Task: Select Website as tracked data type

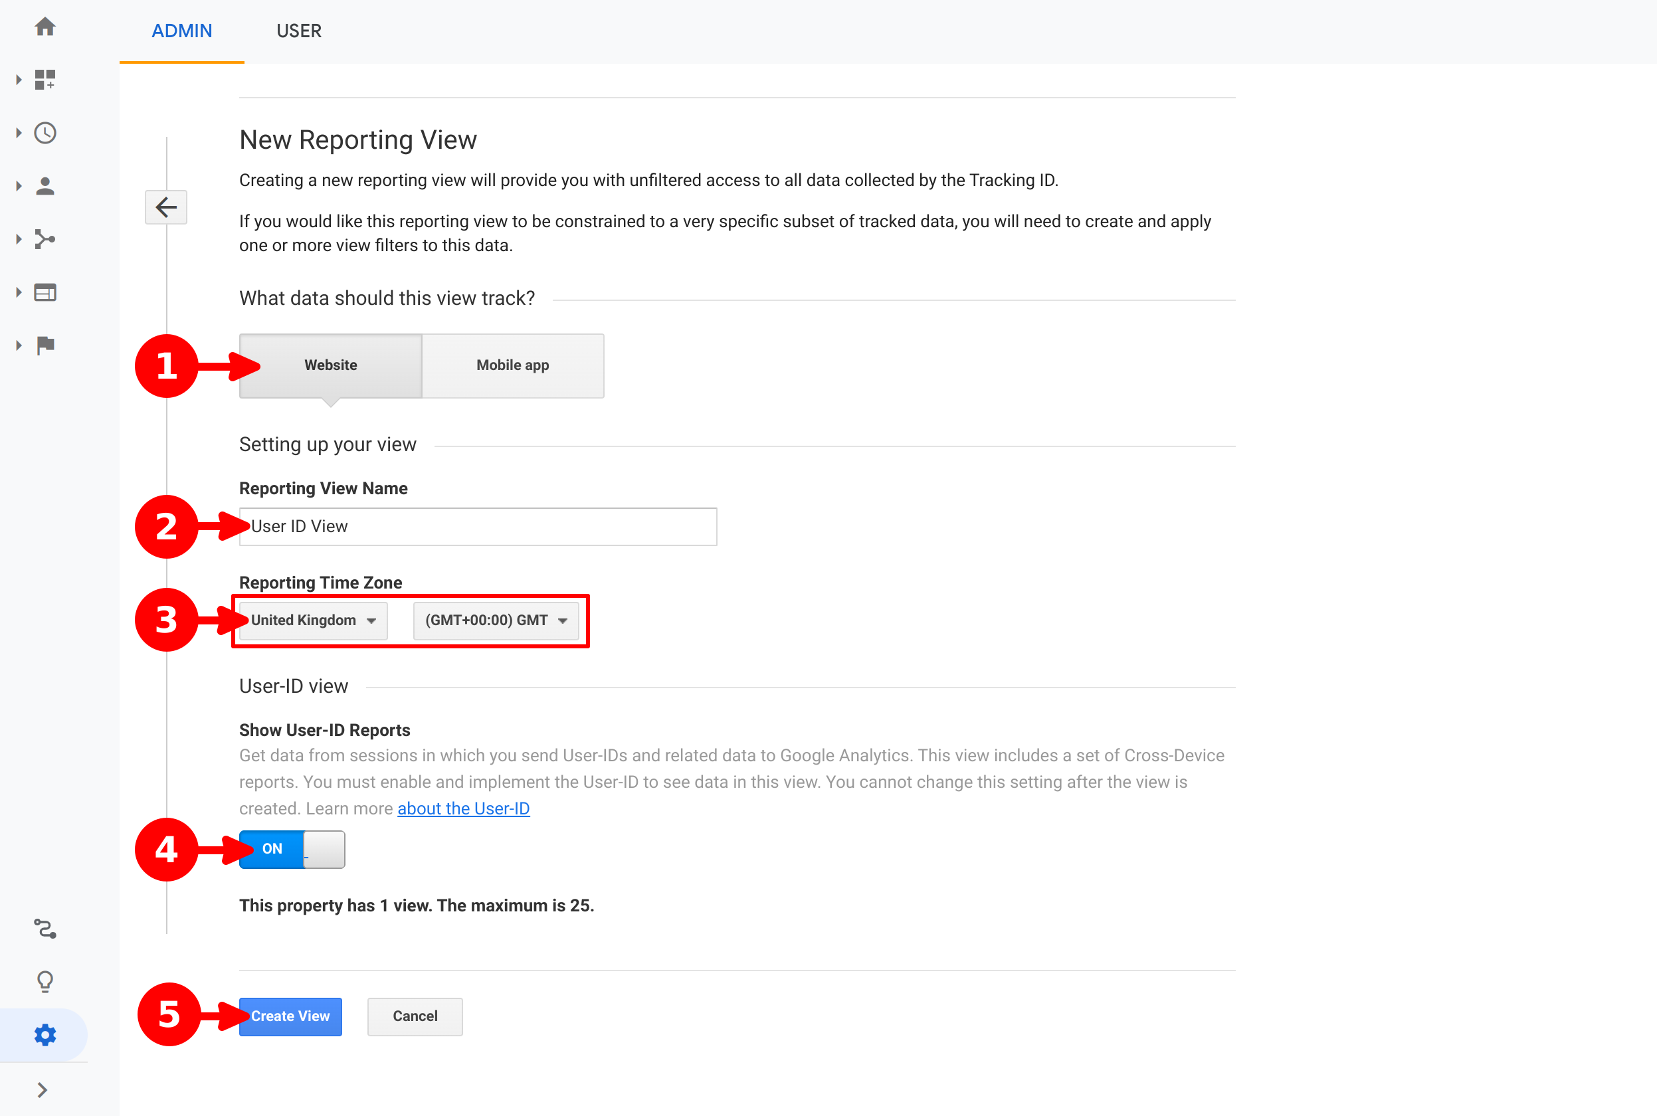Action: (330, 365)
